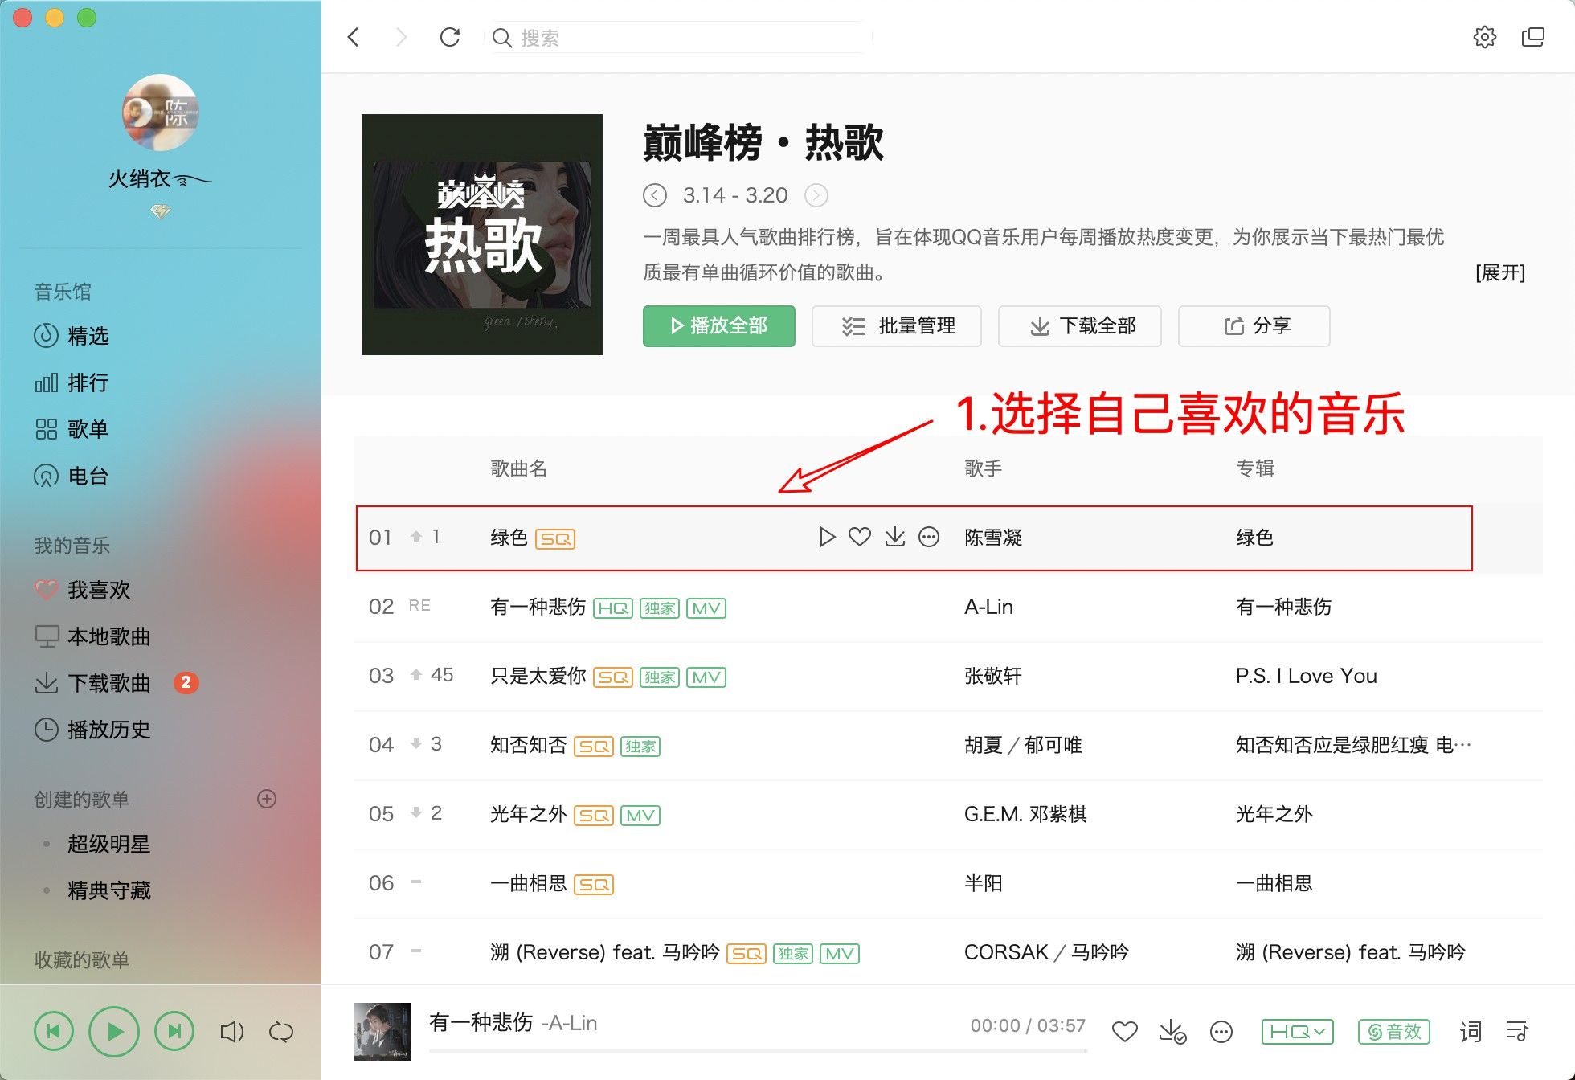Open artist A-Lin in the list

pyautogui.click(x=988, y=607)
